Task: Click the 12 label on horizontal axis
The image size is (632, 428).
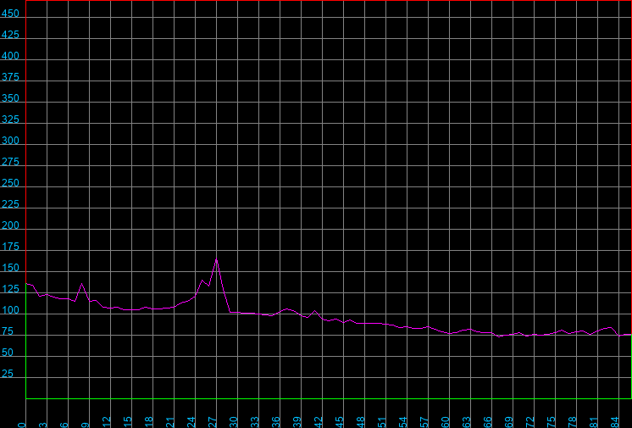Action: pyautogui.click(x=107, y=422)
